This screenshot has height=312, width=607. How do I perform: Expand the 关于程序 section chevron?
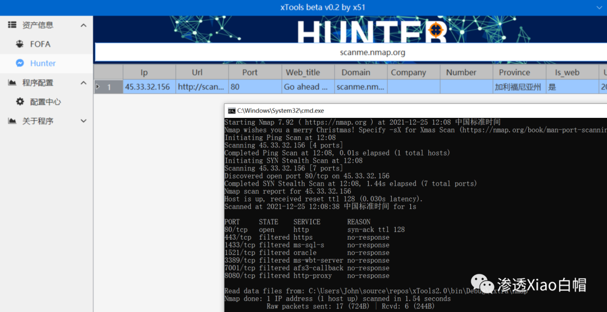(83, 121)
